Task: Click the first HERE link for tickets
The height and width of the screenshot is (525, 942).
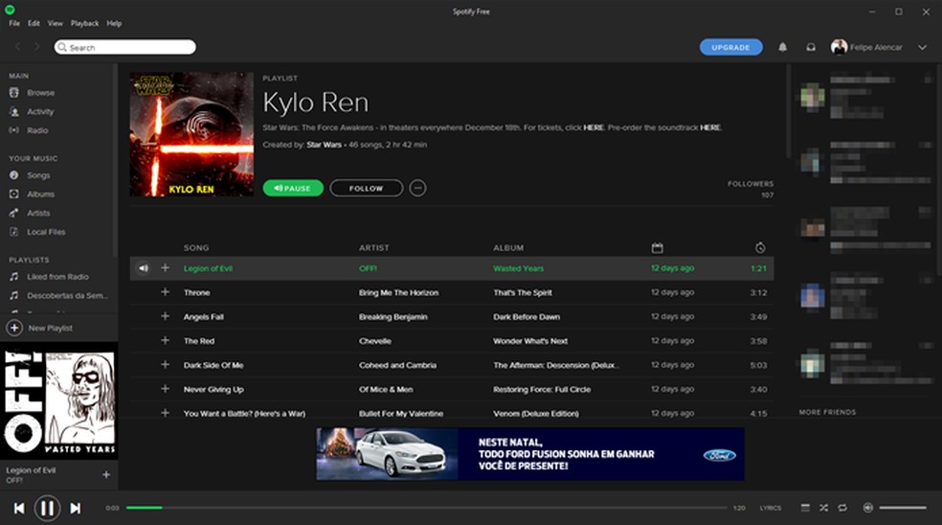Action: (x=594, y=127)
